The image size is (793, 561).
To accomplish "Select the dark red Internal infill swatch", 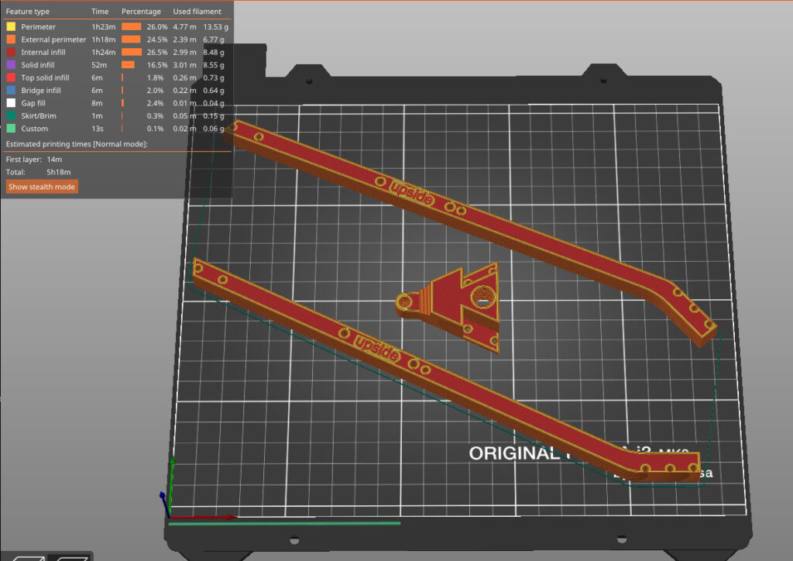I will point(11,52).
